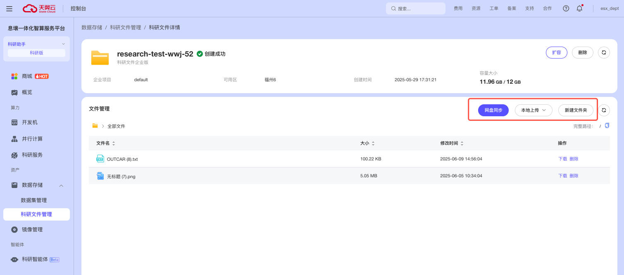
Task: Click the notification bell icon
Action: coord(579,8)
